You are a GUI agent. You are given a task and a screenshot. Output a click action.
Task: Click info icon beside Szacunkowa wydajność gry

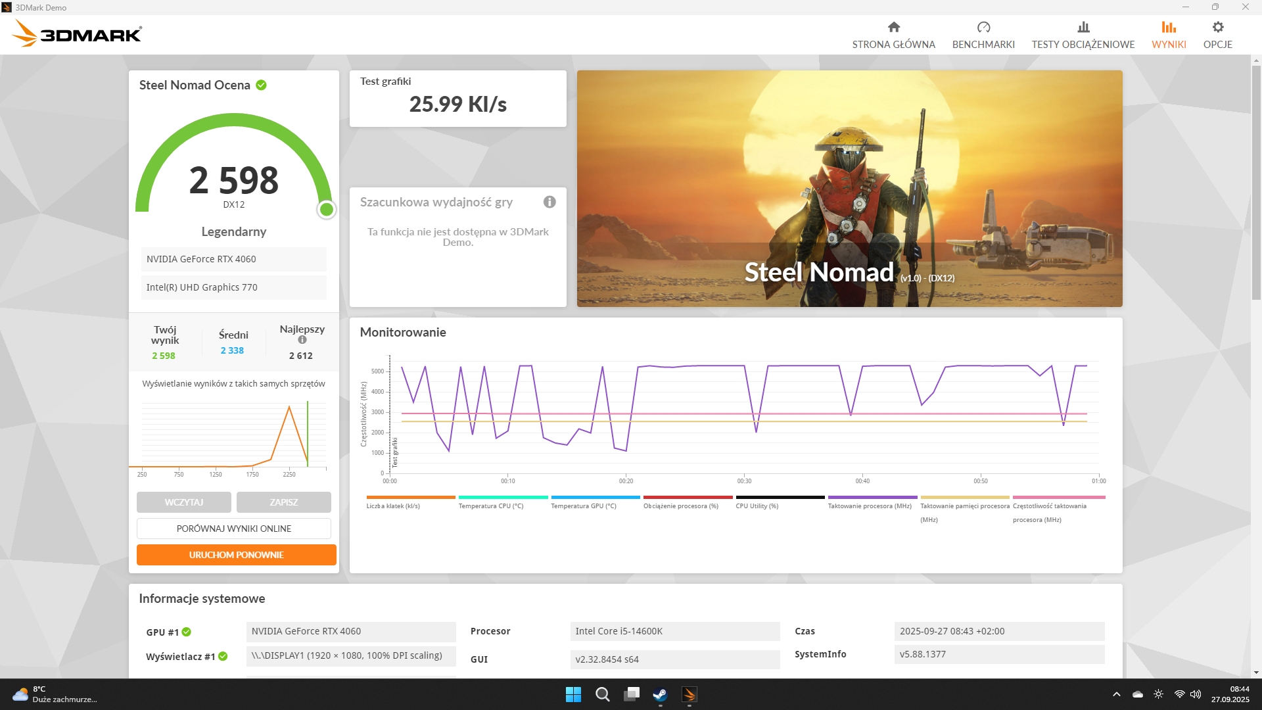pyautogui.click(x=549, y=202)
